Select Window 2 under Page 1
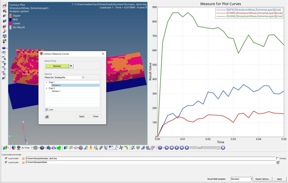The width and height of the screenshot is (288, 183). (x=56, y=85)
